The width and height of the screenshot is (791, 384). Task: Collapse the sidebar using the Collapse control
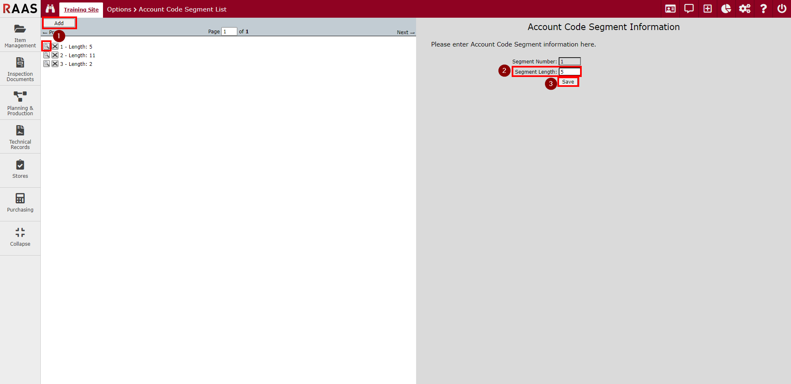pos(20,237)
